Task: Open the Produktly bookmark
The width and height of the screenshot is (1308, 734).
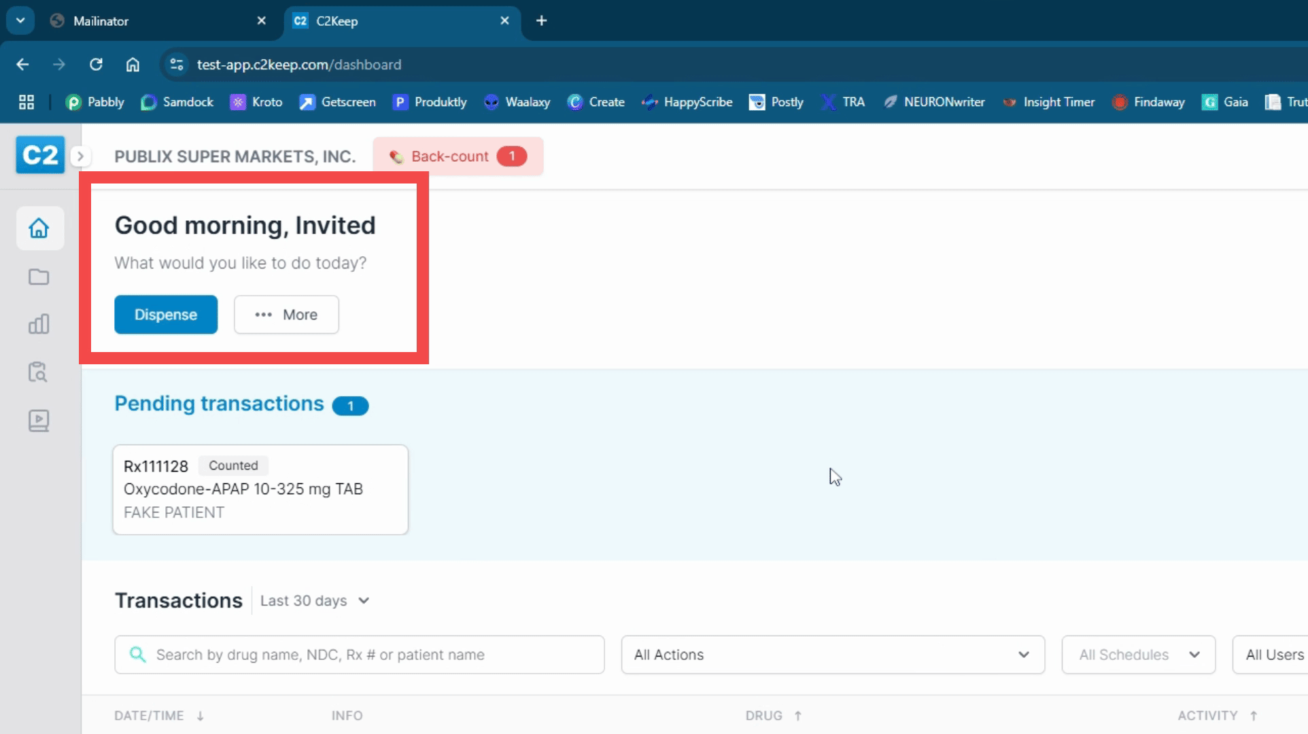Action: (430, 102)
